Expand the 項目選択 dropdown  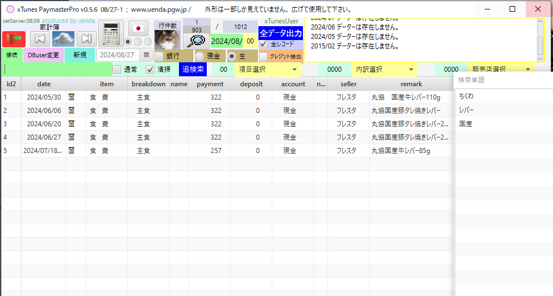[293, 70]
